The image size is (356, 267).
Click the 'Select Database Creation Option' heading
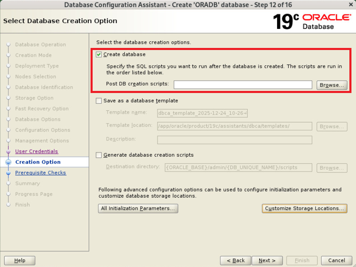click(60, 21)
